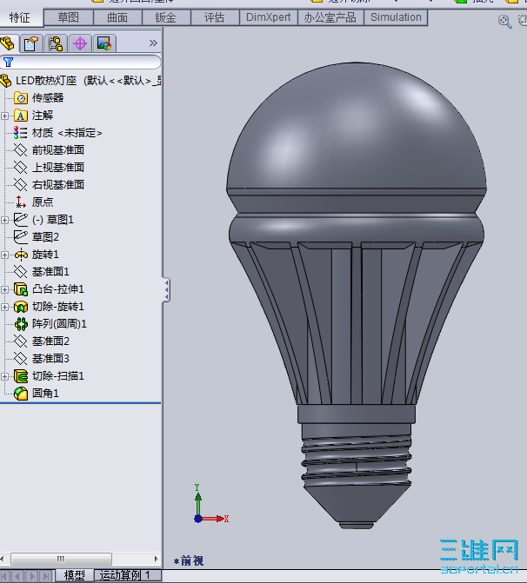Expand the 旋转1 feature node
Screen dimensions: 527x583
tap(4, 255)
